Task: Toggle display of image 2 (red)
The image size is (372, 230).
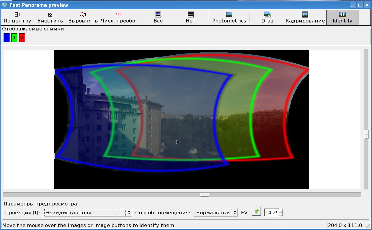Action: (22, 38)
